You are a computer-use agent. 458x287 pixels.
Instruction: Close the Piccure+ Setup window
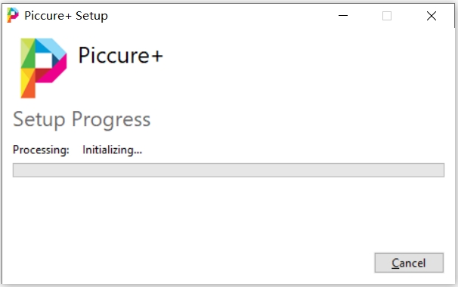coord(432,16)
